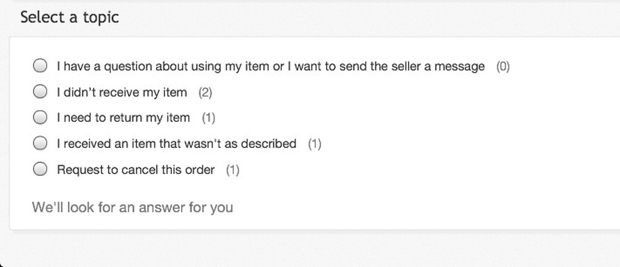The width and height of the screenshot is (620, 267).
Task: Select the "Request to cancel this order" radio button
Action: click(x=40, y=169)
